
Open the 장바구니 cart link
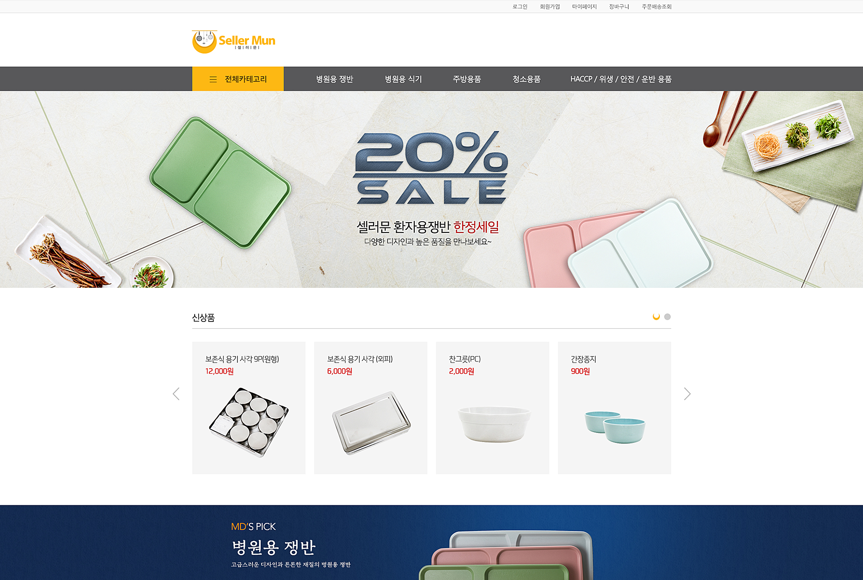(x=619, y=7)
